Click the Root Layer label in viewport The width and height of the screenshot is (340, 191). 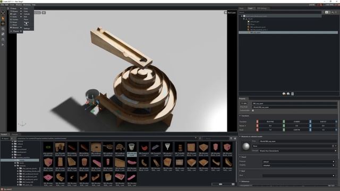[232, 13]
